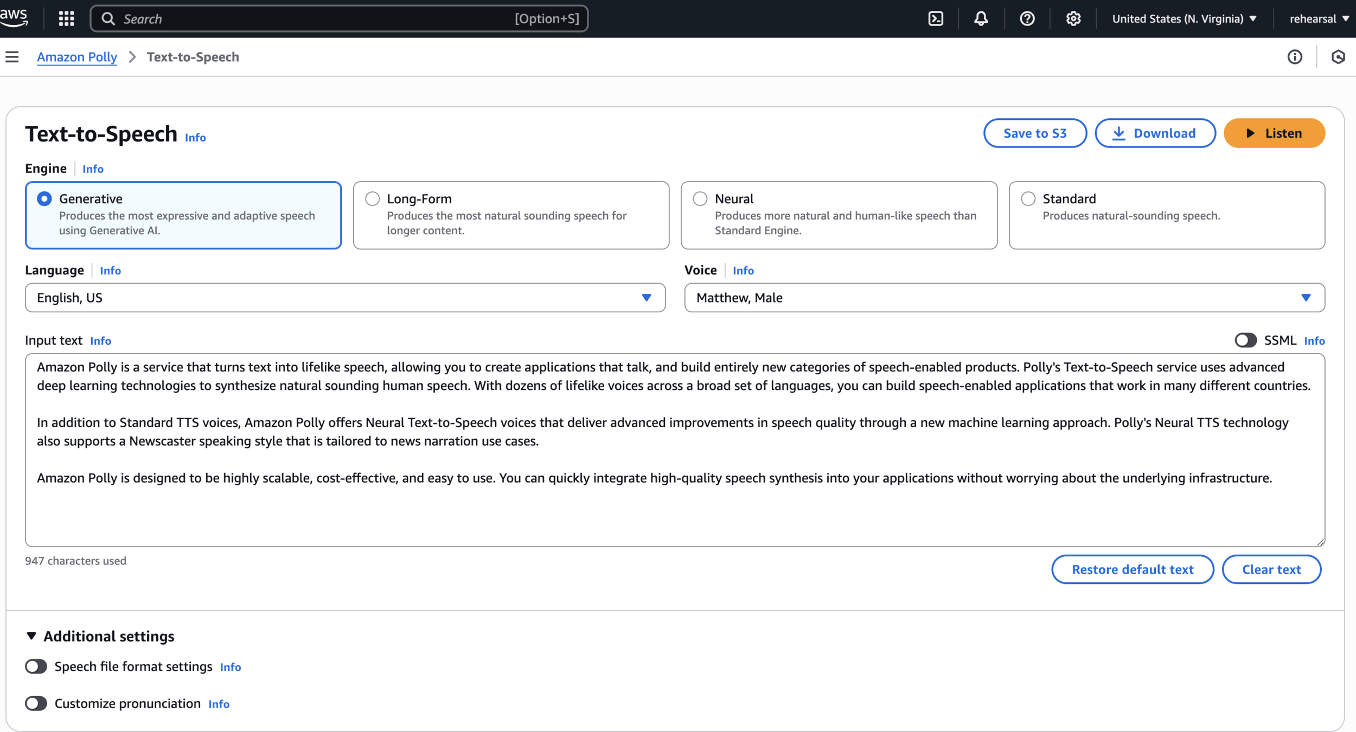The width and height of the screenshot is (1356, 732).
Task: Open the help question mark menu
Action: pos(1027,19)
